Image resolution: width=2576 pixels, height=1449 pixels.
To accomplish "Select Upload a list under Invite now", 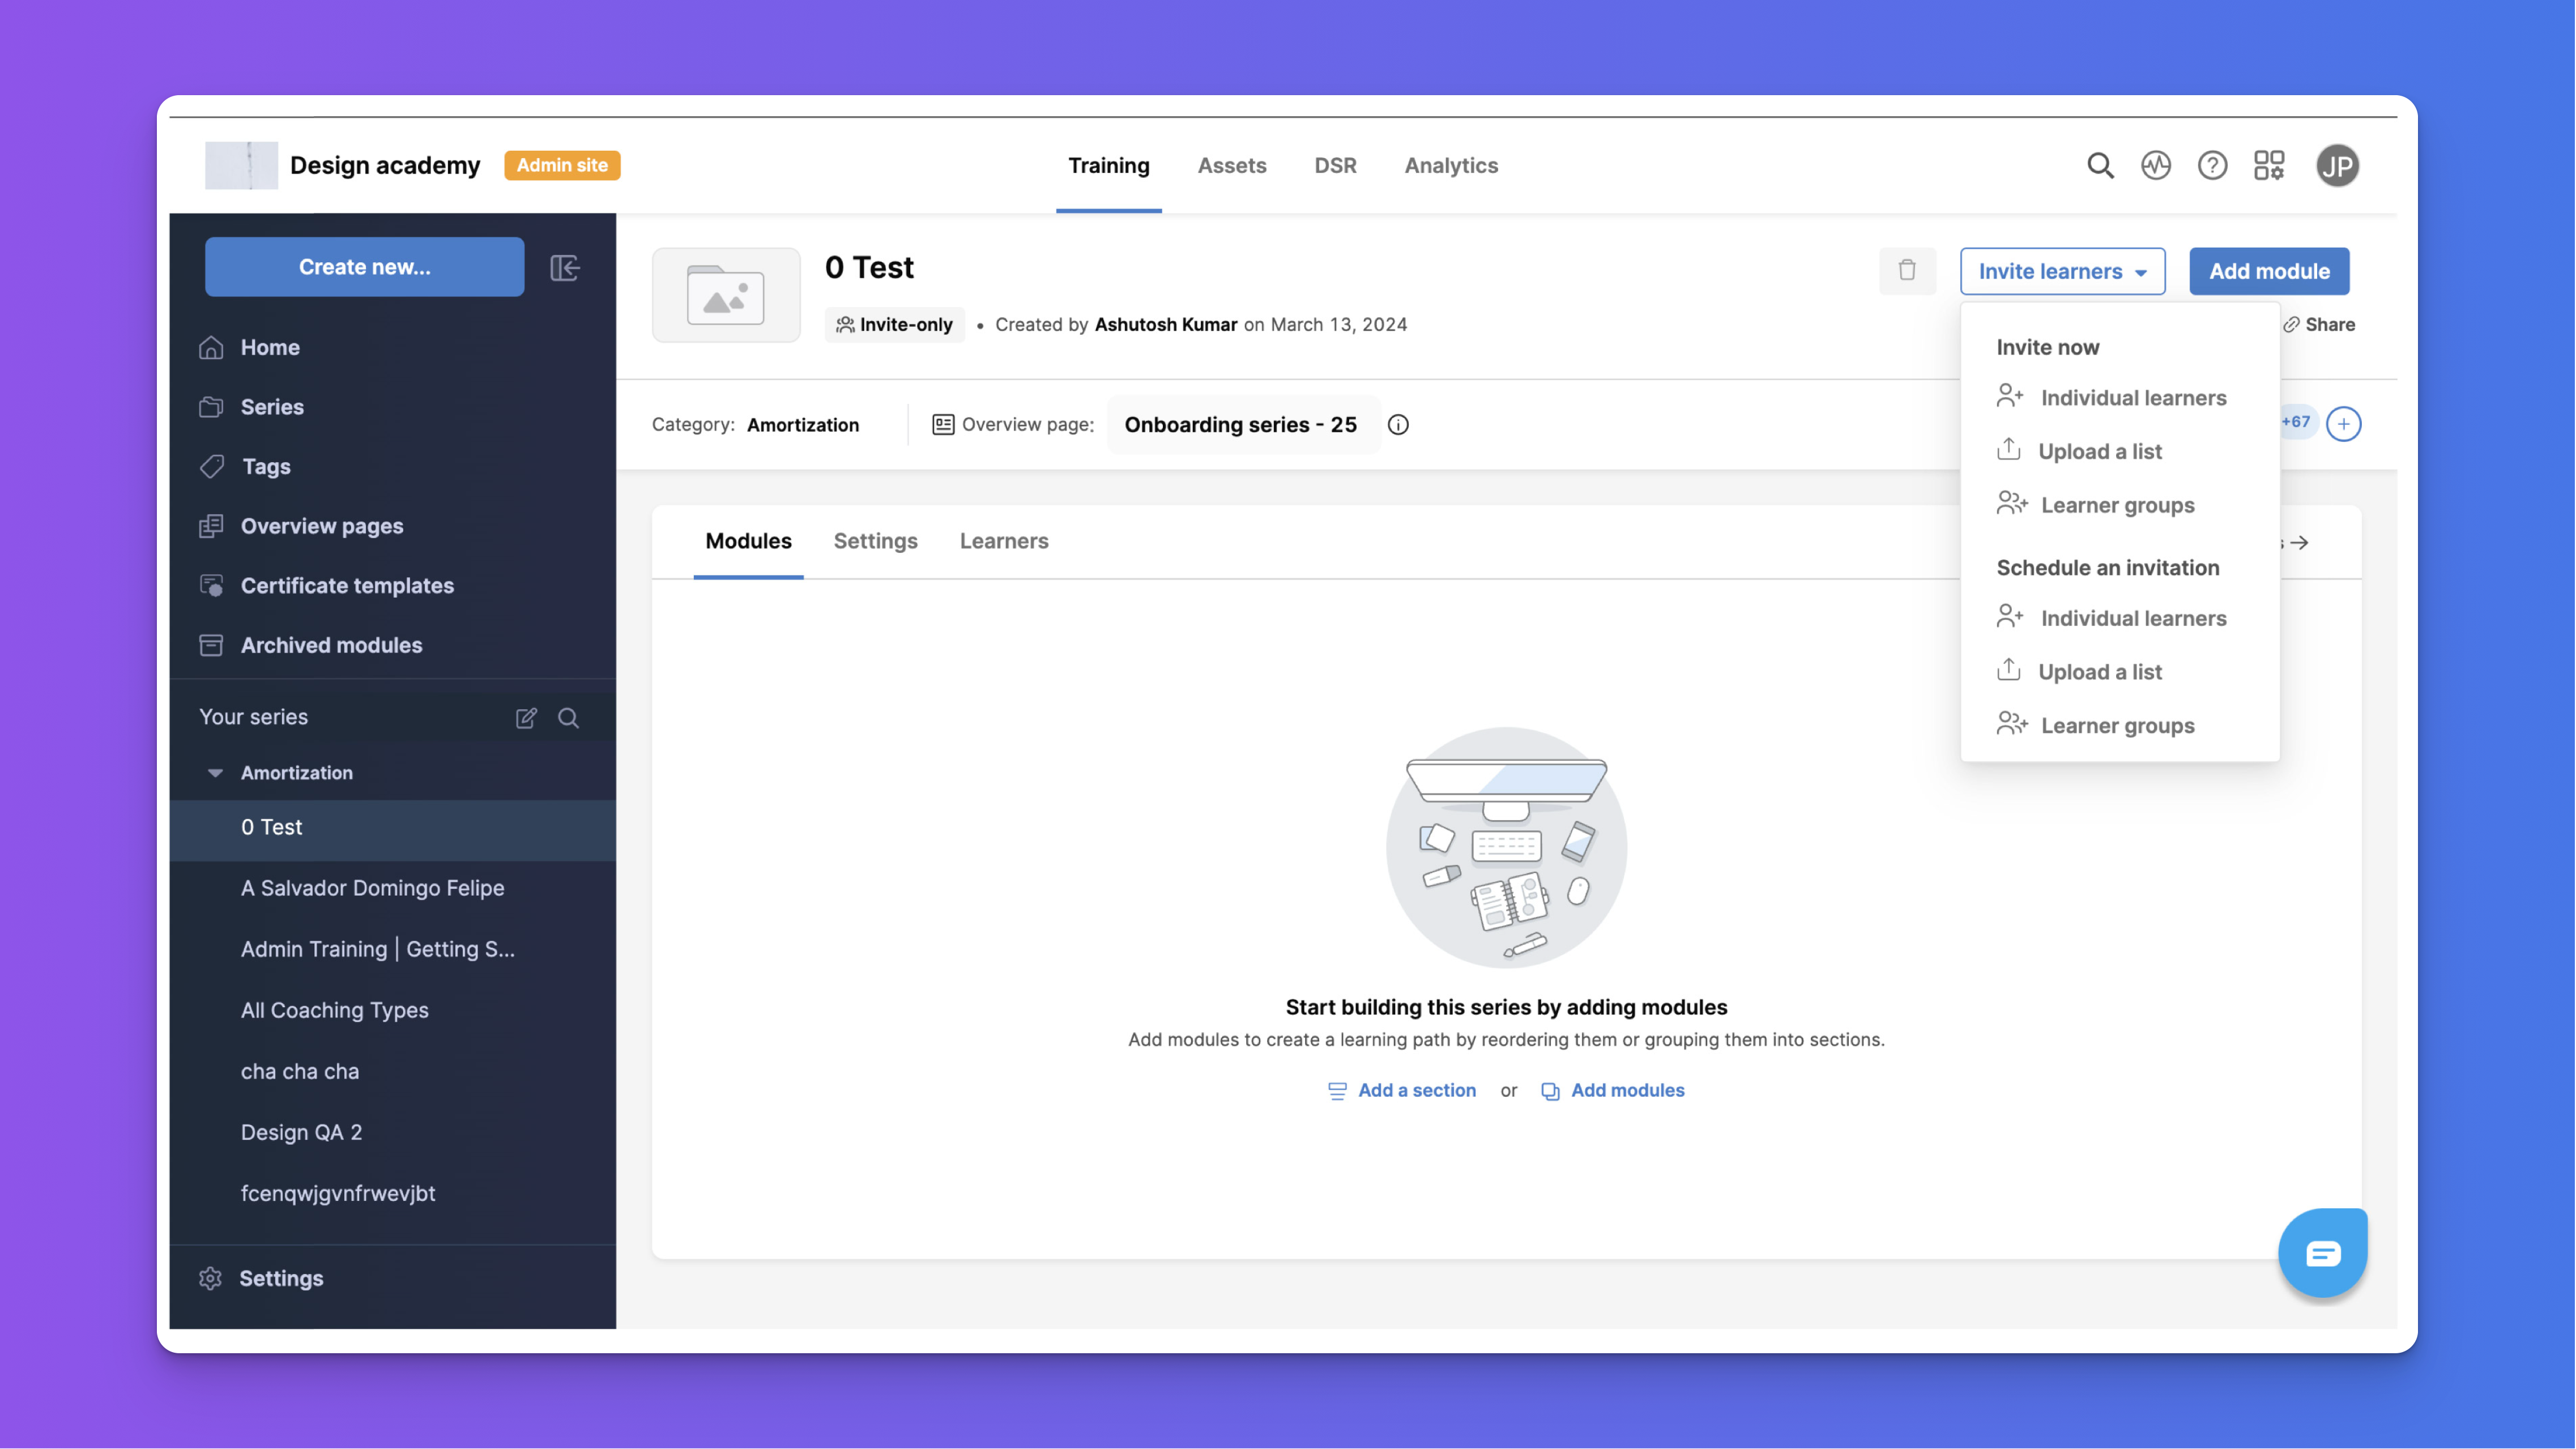I will click(x=2099, y=451).
